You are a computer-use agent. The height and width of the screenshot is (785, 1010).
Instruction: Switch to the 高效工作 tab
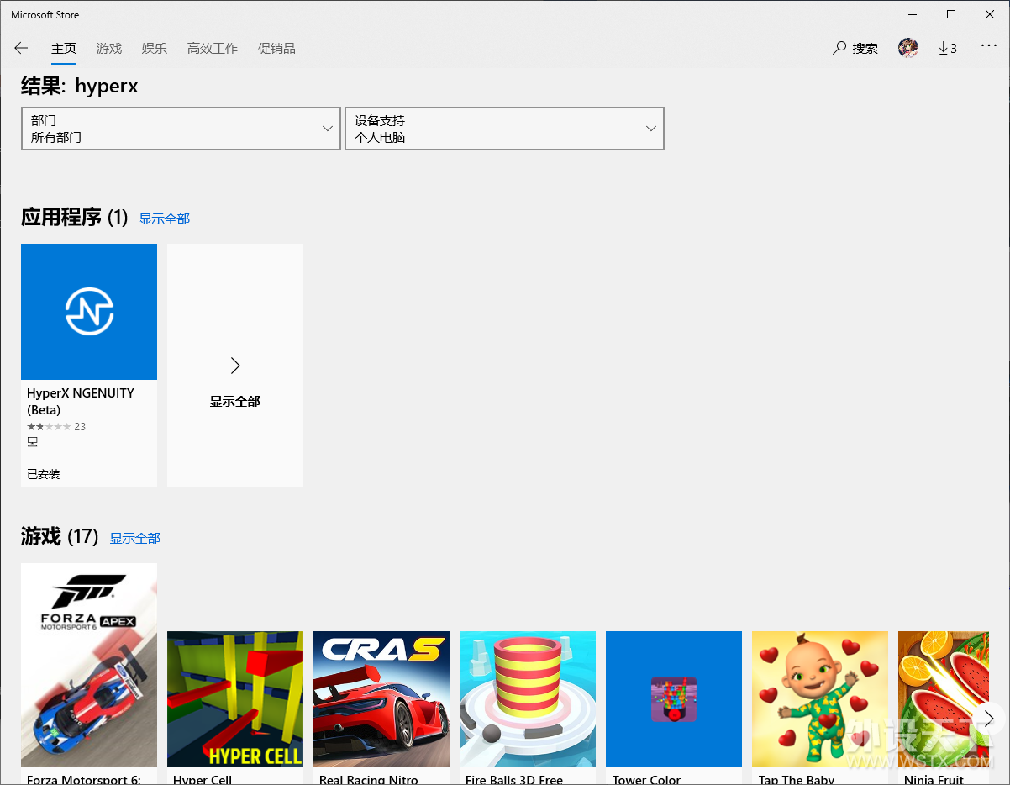point(213,49)
